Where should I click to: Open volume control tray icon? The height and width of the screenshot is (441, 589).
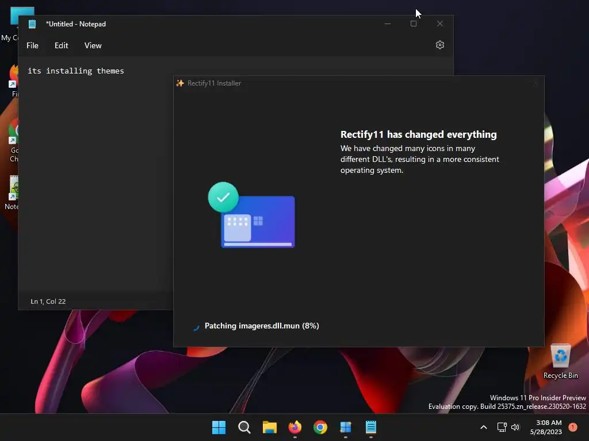515,427
